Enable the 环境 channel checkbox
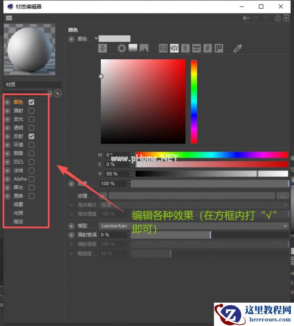The height and width of the screenshot is (326, 294). click(32, 145)
